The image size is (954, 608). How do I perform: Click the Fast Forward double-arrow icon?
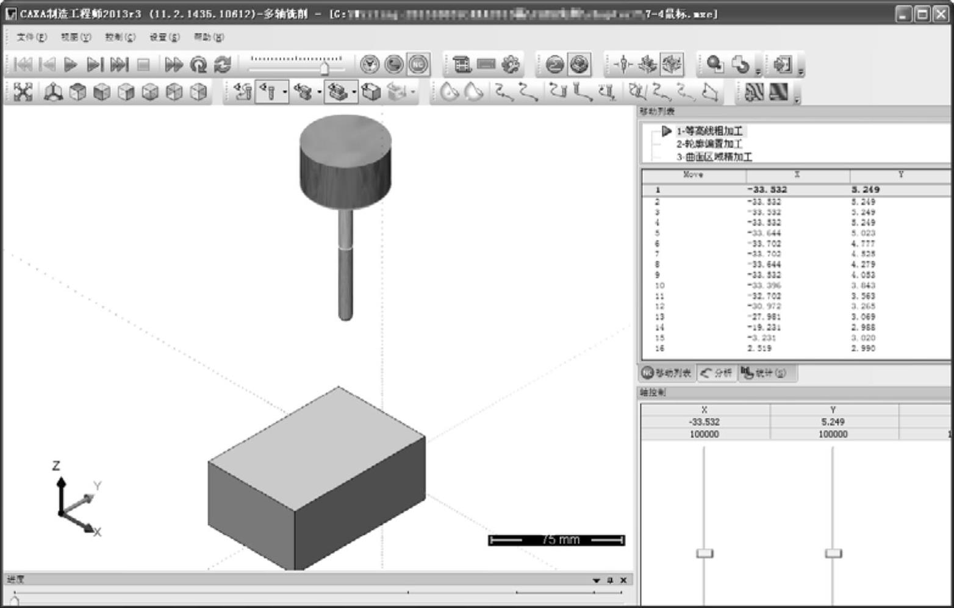click(x=173, y=65)
